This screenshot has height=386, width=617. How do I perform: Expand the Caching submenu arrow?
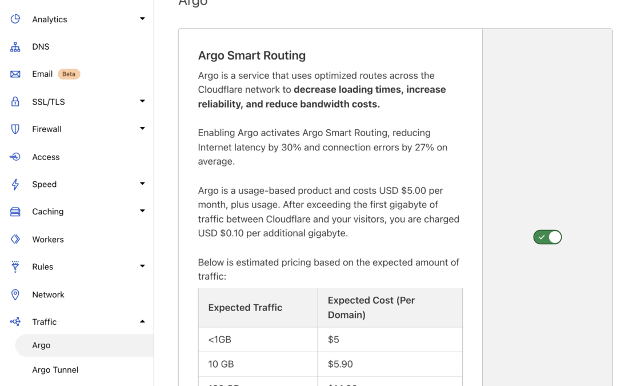pyautogui.click(x=142, y=210)
